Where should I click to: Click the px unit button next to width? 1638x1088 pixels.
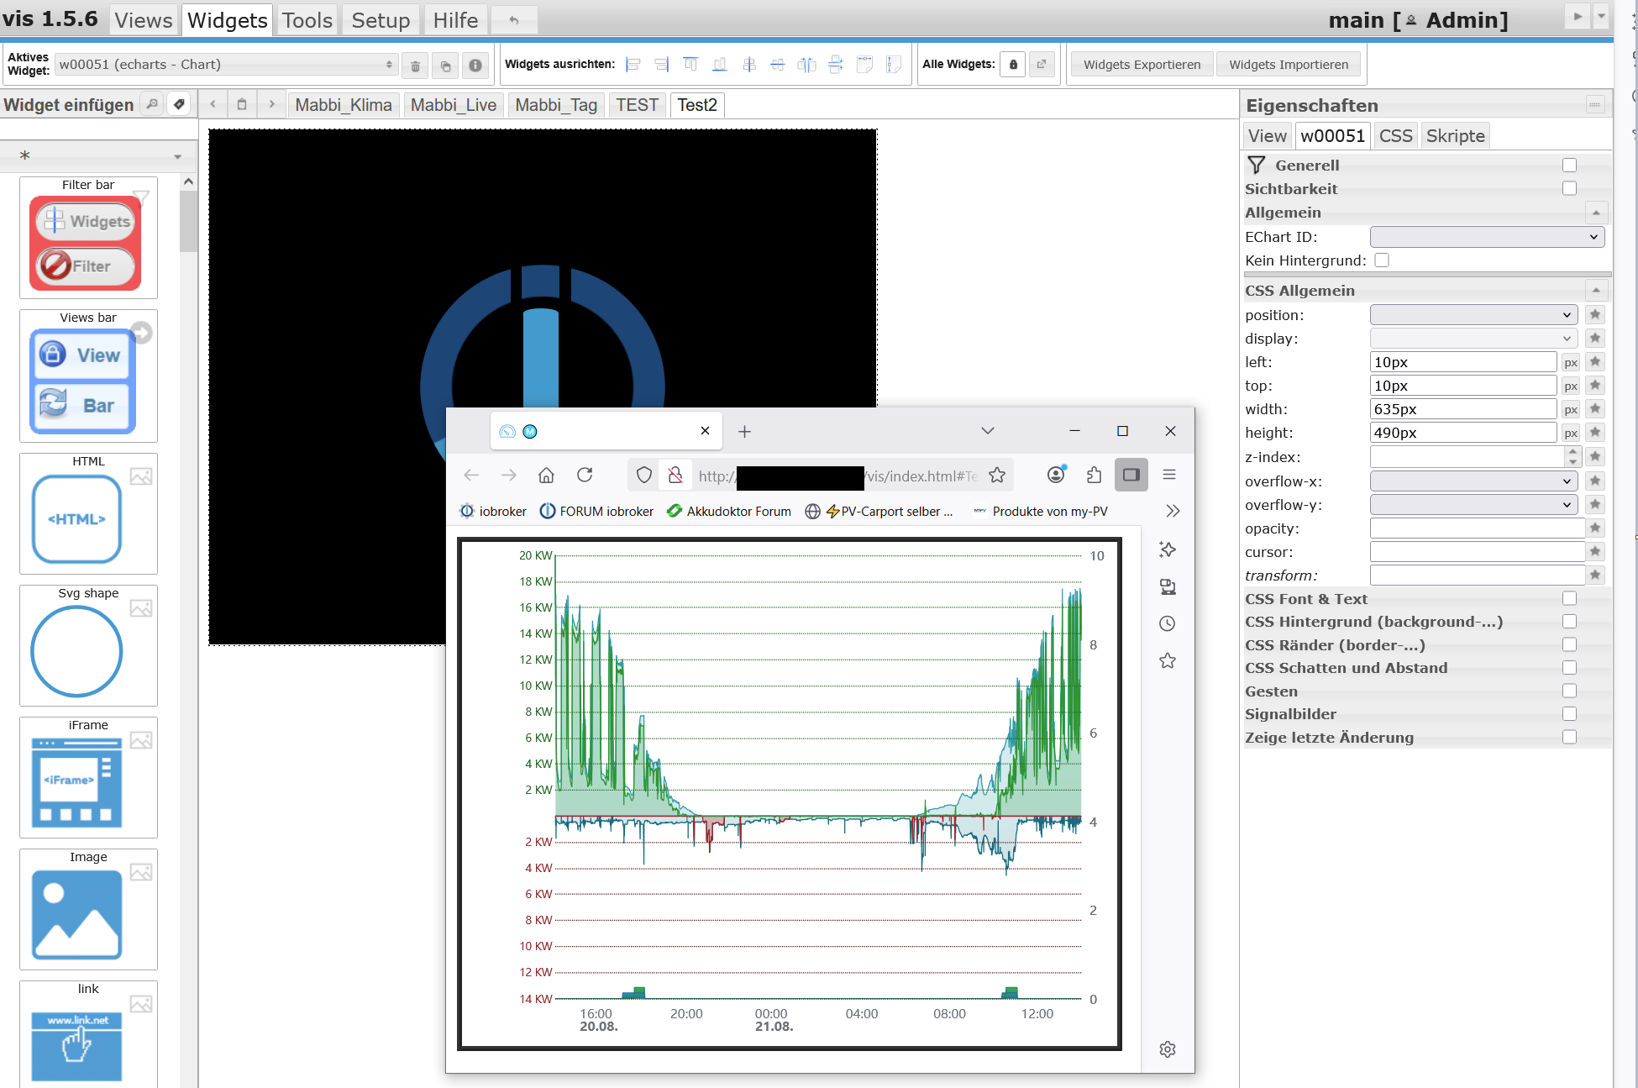click(x=1571, y=410)
